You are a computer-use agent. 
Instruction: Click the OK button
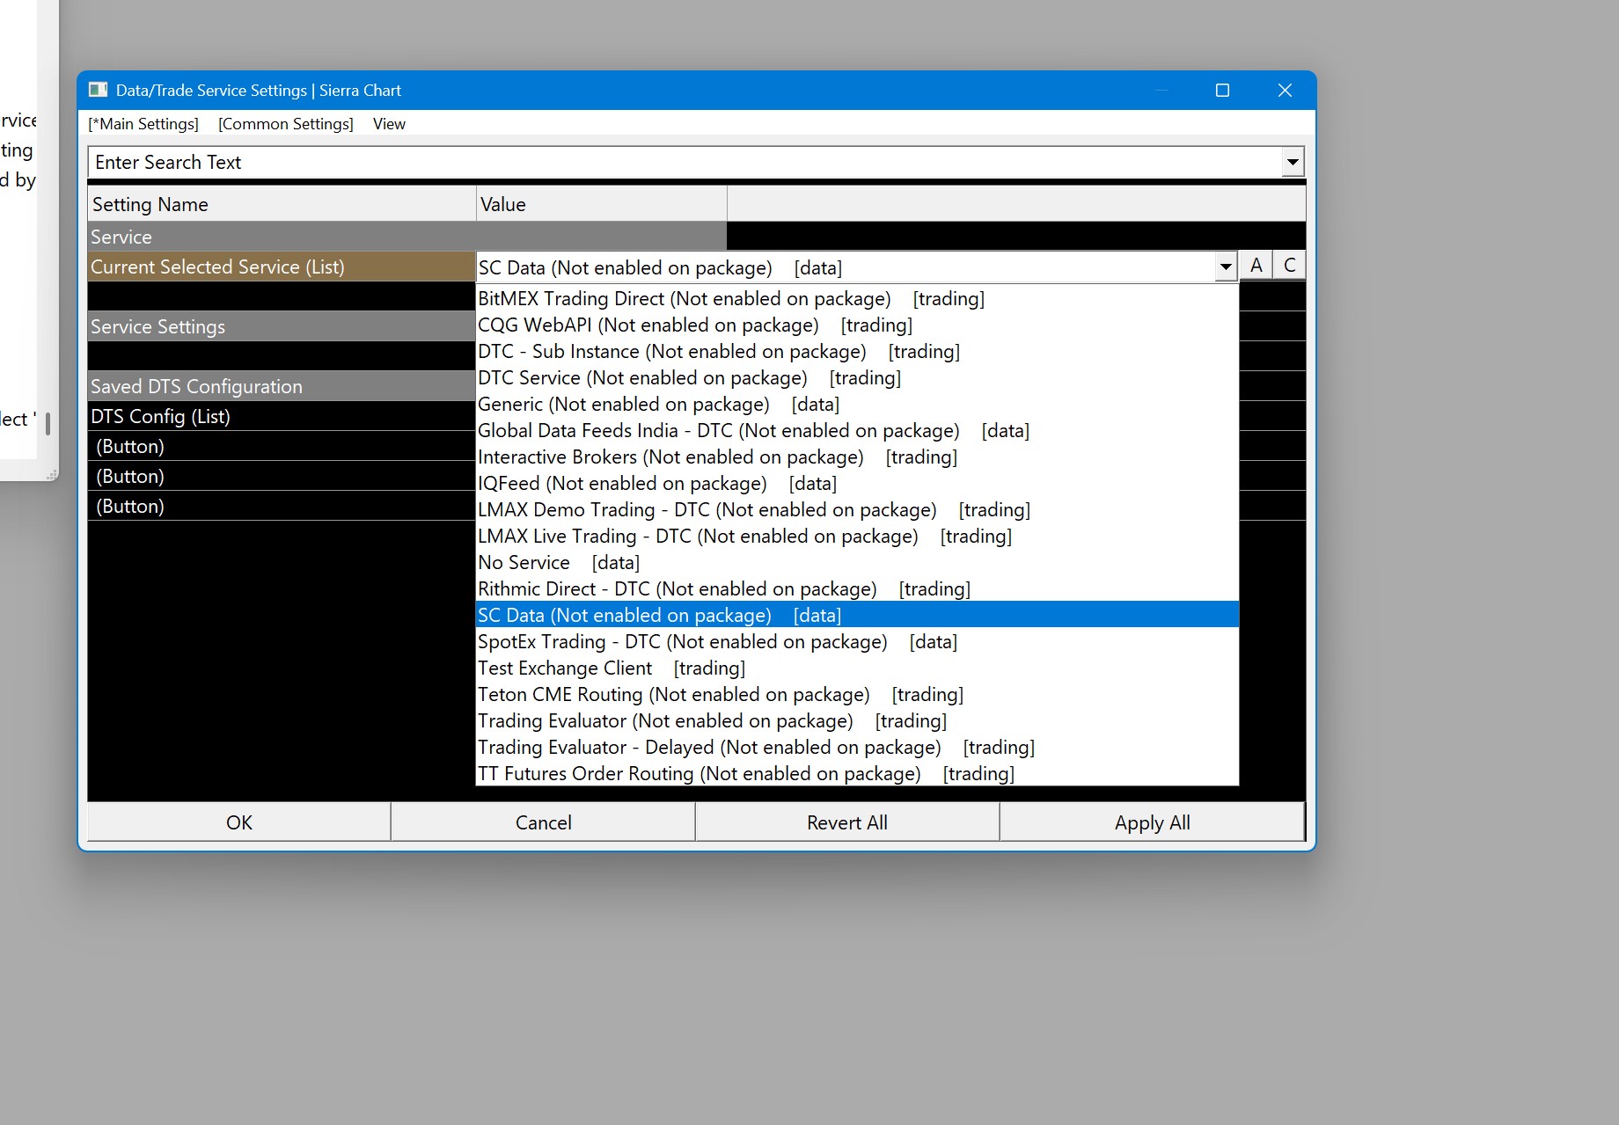[x=239, y=822]
